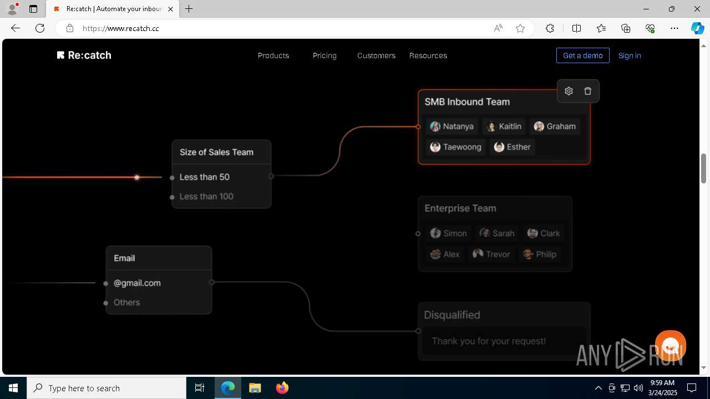Open Edge from the taskbar
This screenshot has width=710, height=399.
click(x=228, y=388)
